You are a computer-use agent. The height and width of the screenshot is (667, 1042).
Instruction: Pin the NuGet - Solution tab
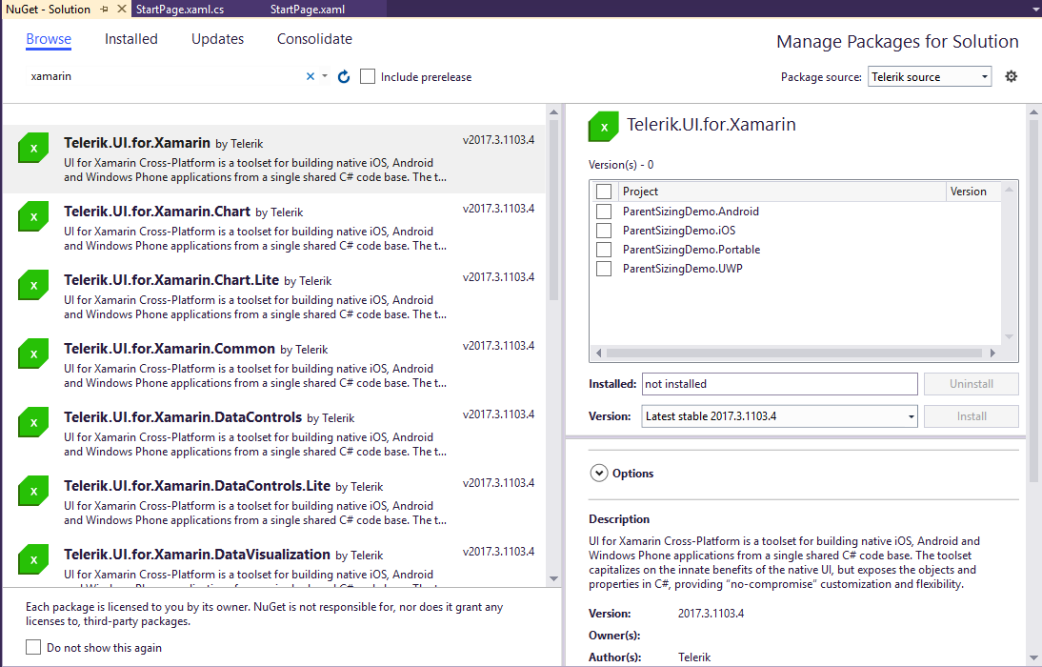105,10
